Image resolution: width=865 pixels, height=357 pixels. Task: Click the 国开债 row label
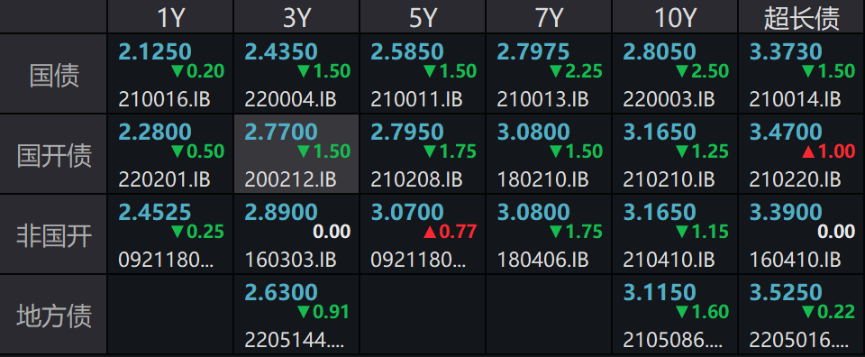click(53, 154)
